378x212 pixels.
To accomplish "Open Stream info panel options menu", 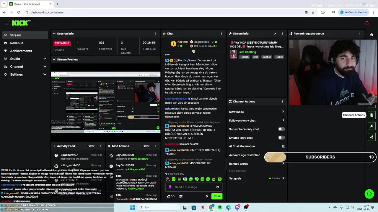I will [282, 34].
